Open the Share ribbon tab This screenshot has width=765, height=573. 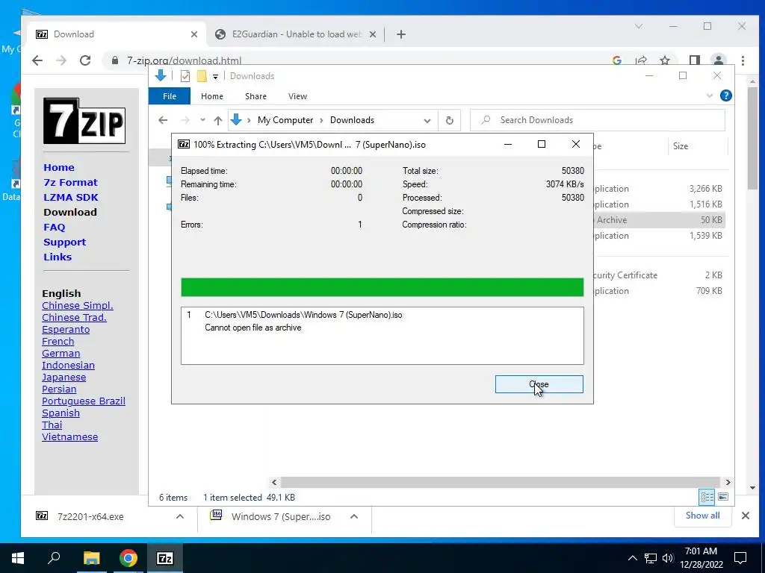pyautogui.click(x=255, y=96)
